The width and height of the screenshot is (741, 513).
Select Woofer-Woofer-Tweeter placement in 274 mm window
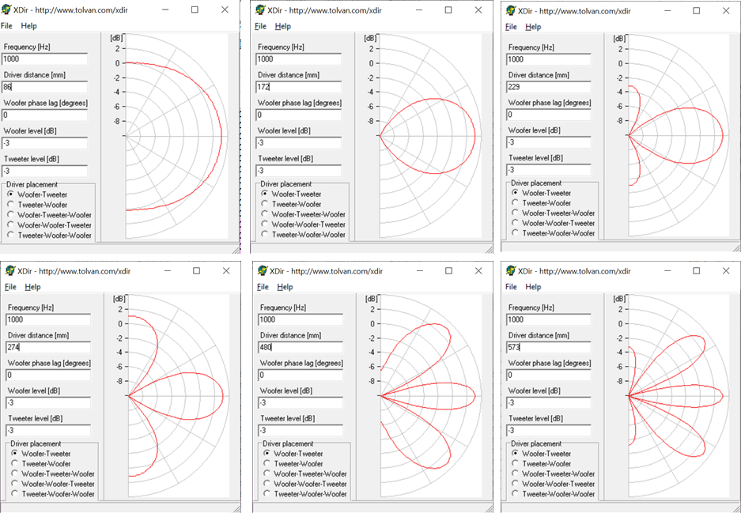(x=53, y=484)
